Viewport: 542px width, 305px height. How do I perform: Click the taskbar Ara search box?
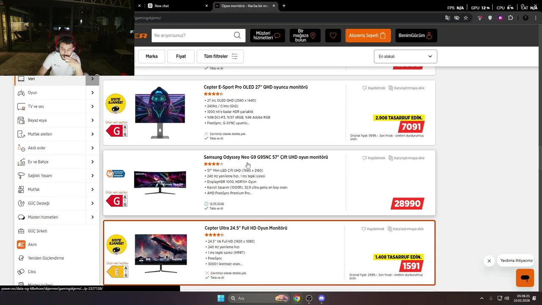click(259, 298)
